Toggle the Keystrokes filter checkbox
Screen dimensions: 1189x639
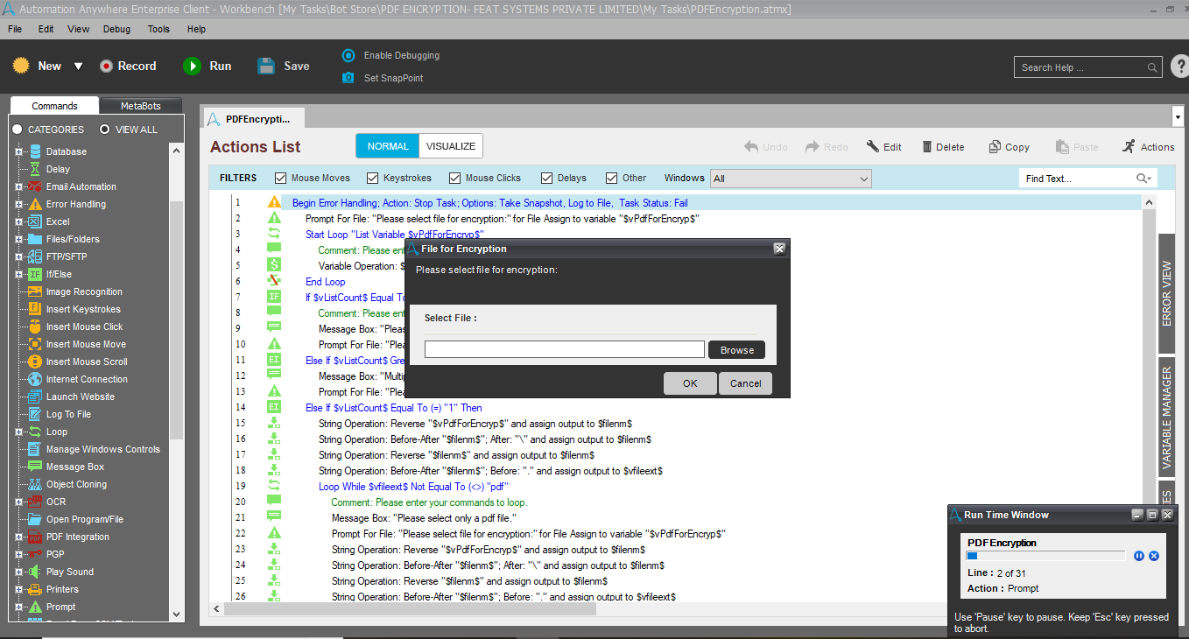(x=373, y=178)
